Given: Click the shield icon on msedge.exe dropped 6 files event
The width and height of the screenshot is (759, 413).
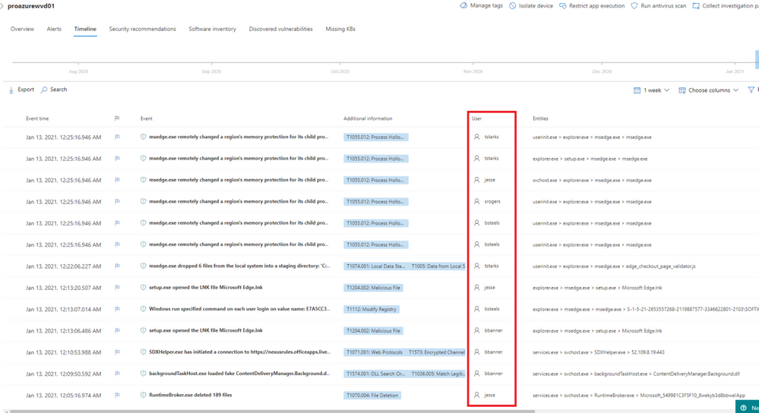Looking at the screenshot, I should coord(143,266).
